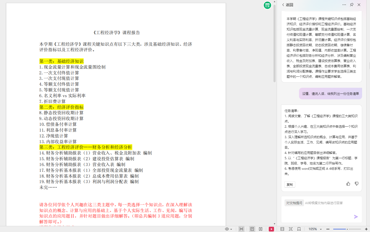
Task: Close the AI assistant panel
Action: tap(359, 5)
